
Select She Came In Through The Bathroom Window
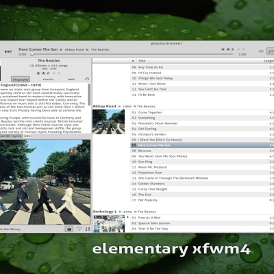click(202, 178)
